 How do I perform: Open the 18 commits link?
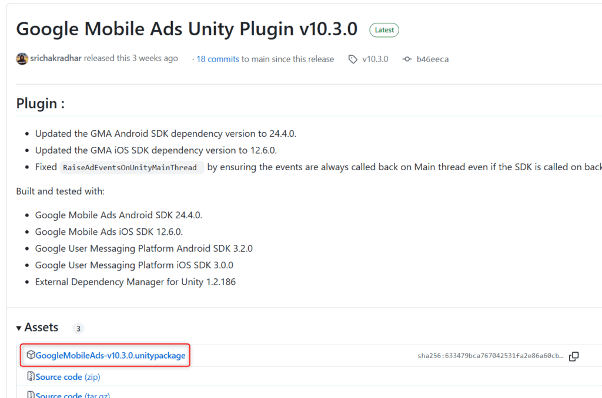tap(218, 59)
